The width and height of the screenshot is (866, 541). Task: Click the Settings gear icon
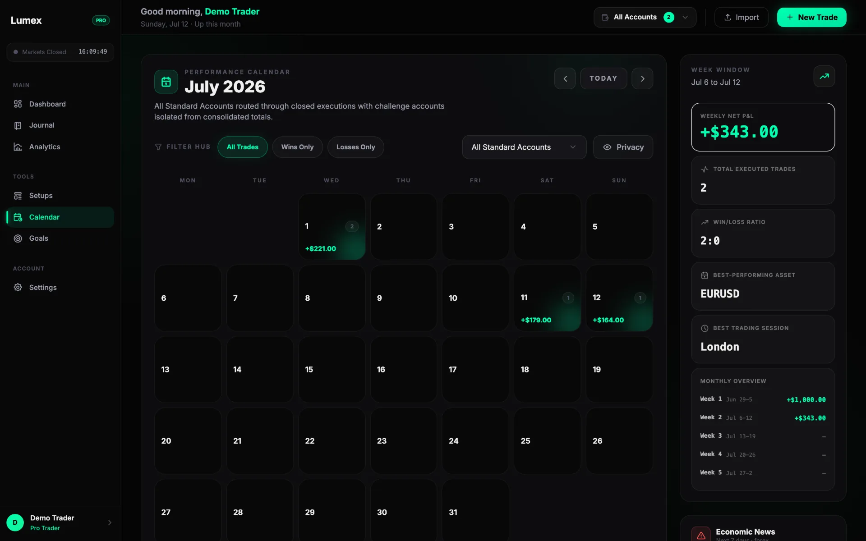[18, 287]
